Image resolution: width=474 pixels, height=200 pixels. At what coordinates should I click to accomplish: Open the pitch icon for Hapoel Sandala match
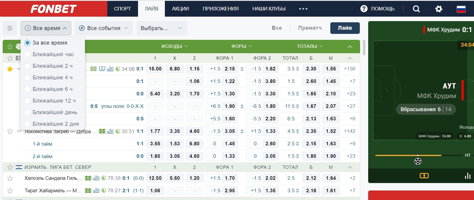tap(88, 178)
